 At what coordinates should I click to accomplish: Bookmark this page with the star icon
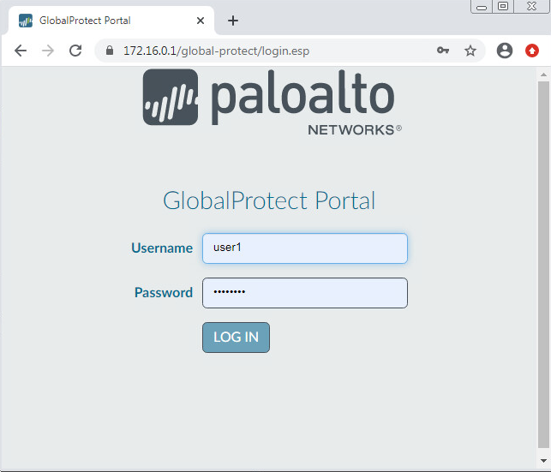(x=470, y=51)
